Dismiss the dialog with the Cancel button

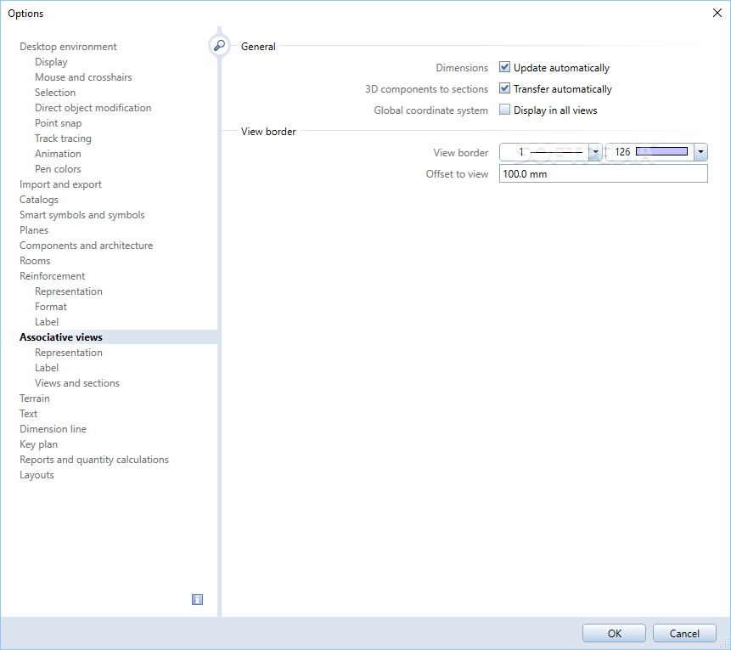(x=684, y=633)
